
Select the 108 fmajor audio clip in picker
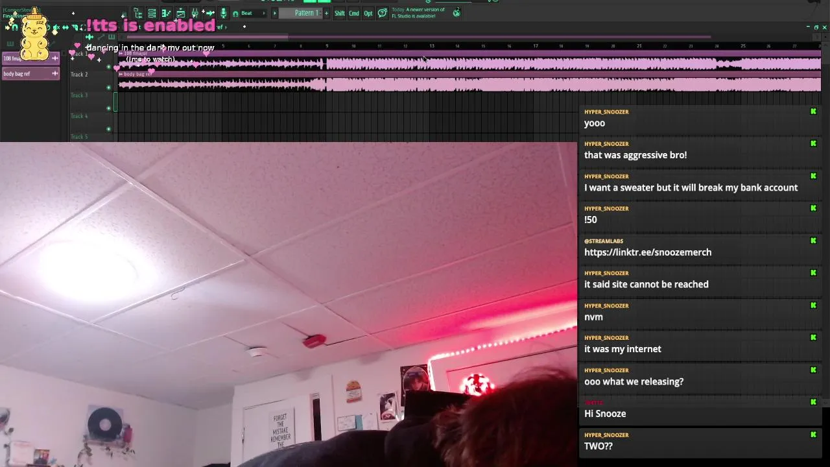tap(30, 58)
